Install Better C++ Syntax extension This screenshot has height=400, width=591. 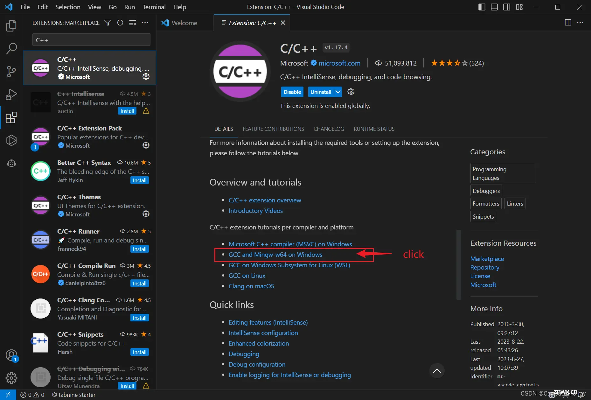140,180
